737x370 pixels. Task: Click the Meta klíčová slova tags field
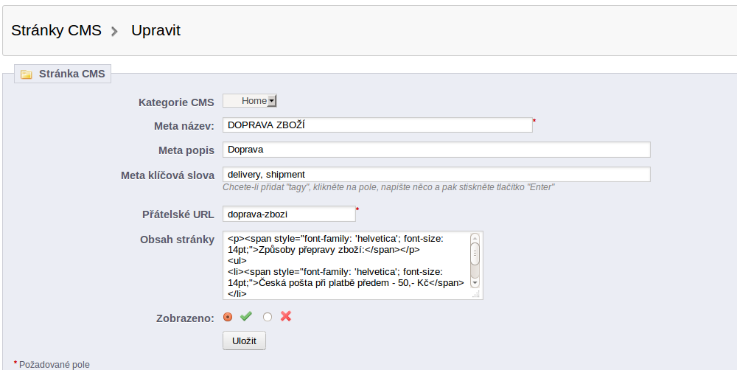click(436, 175)
